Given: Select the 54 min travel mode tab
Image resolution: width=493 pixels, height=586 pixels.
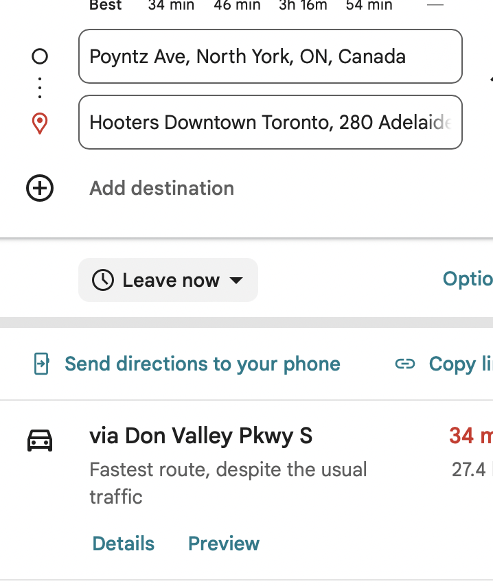Looking at the screenshot, I should click(364, 5).
